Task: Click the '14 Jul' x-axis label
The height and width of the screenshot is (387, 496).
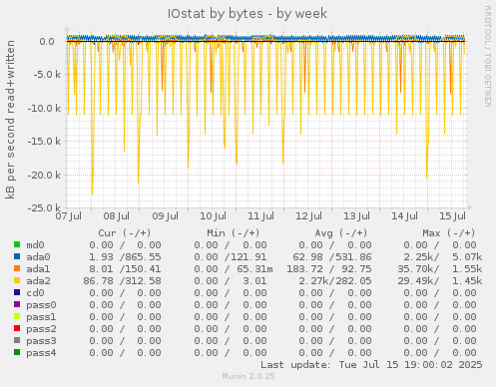Action: [404, 216]
